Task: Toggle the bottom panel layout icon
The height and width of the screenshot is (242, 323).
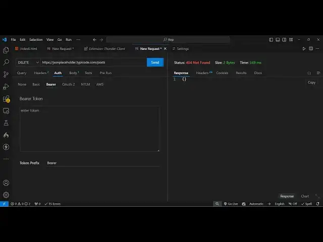Action: tap(278, 39)
